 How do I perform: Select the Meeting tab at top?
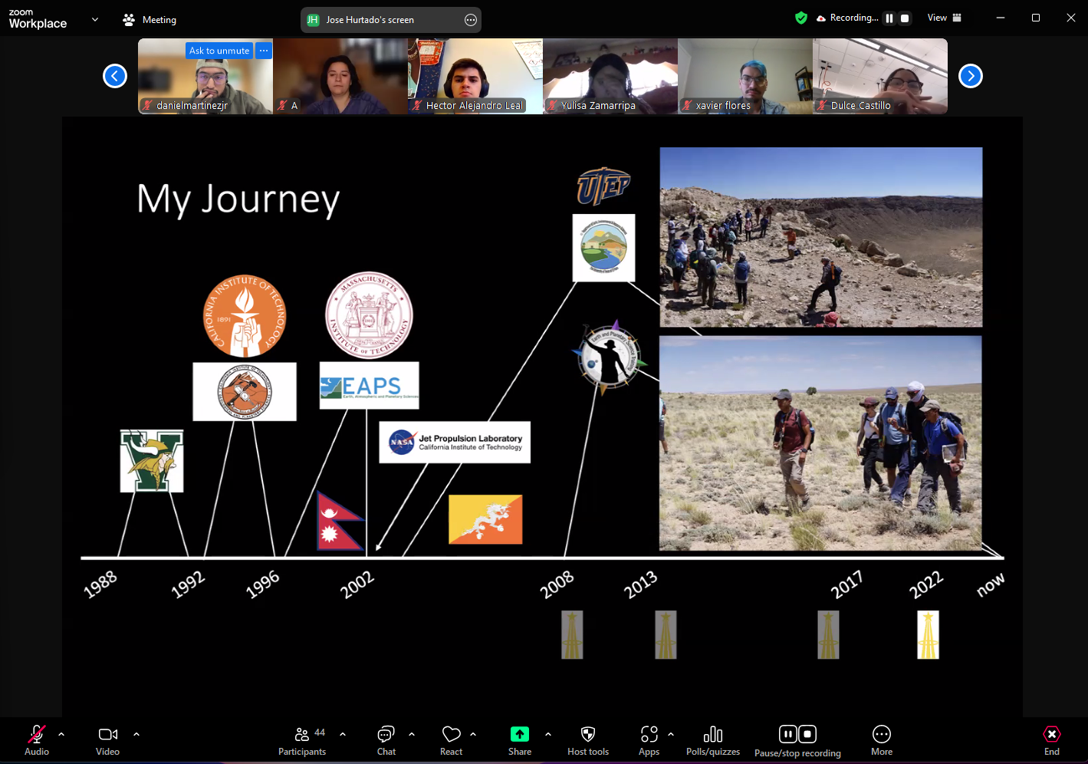coord(150,20)
